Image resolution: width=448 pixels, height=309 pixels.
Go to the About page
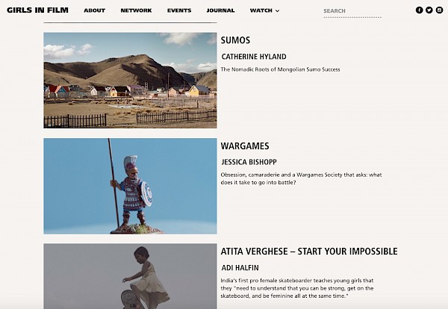[95, 10]
